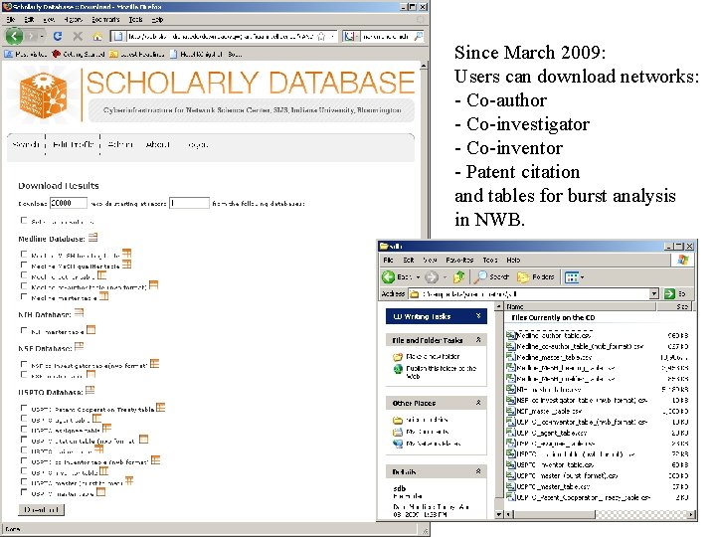Open the Forward history dropdown arrow in Explorer
716x537 pixels.
point(445,277)
